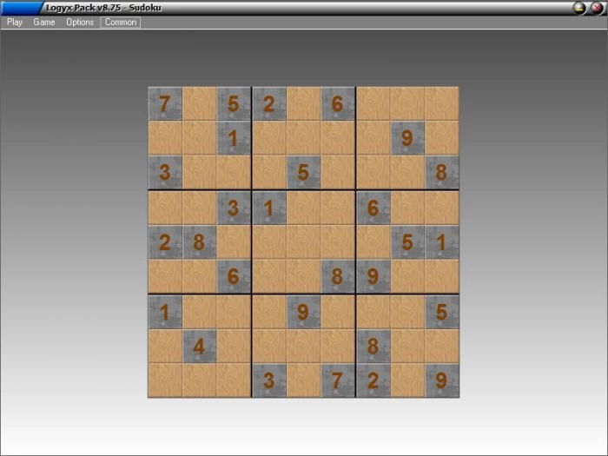The image size is (608, 456).
Task: Select the empty top-right corner cell of the grid
Action: click(x=441, y=103)
